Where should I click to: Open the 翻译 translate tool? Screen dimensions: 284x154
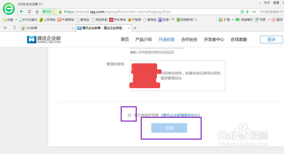[277, 20]
